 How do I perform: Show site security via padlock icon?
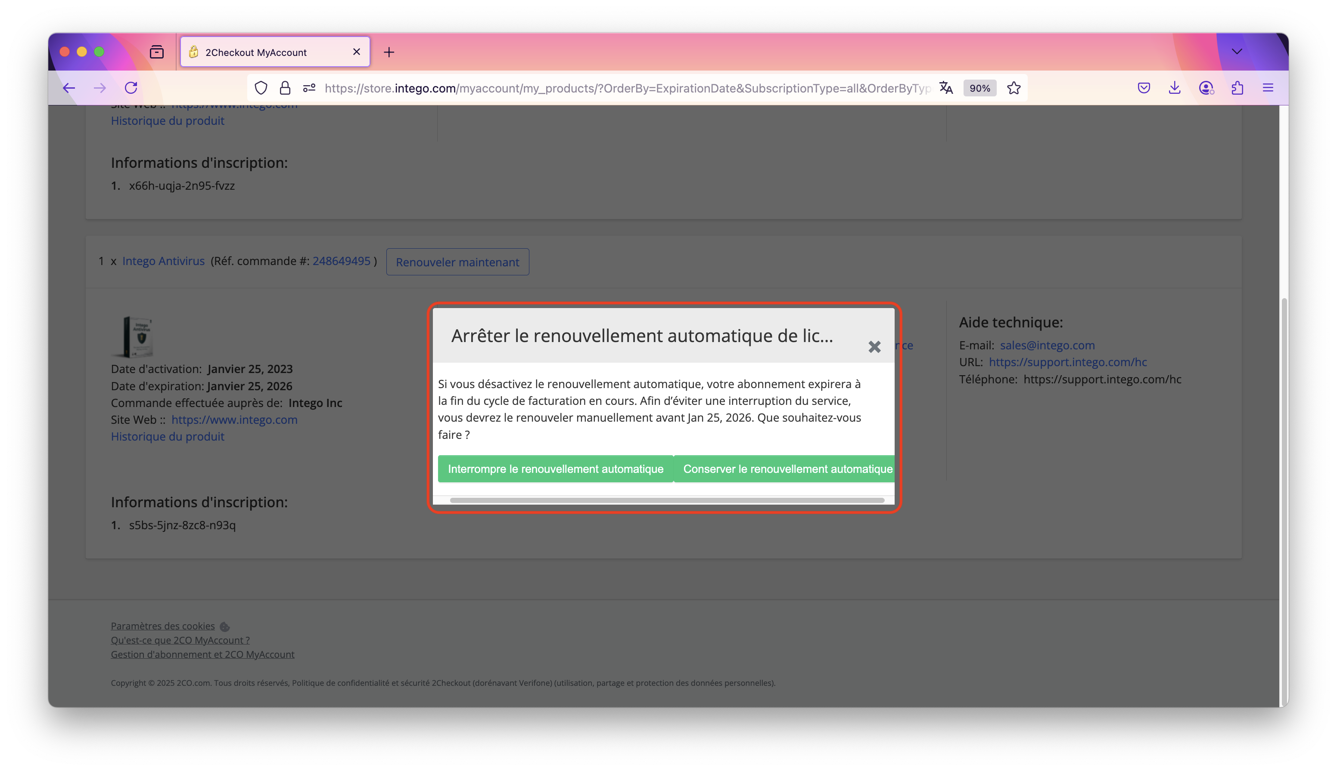coord(285,88)
